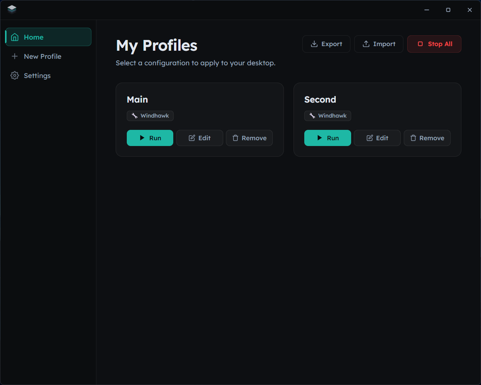Viewport: 481px width, 385px height.
Task: Stop all running profiles
Action: pyautogui.click(x=434, y=44)
